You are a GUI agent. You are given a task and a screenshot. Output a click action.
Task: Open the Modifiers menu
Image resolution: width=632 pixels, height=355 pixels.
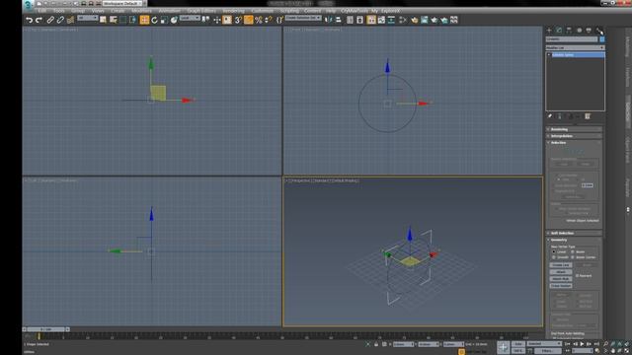[x=141, y=11]
